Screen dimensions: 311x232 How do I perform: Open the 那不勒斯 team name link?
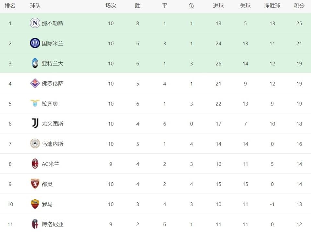point(52,23)
